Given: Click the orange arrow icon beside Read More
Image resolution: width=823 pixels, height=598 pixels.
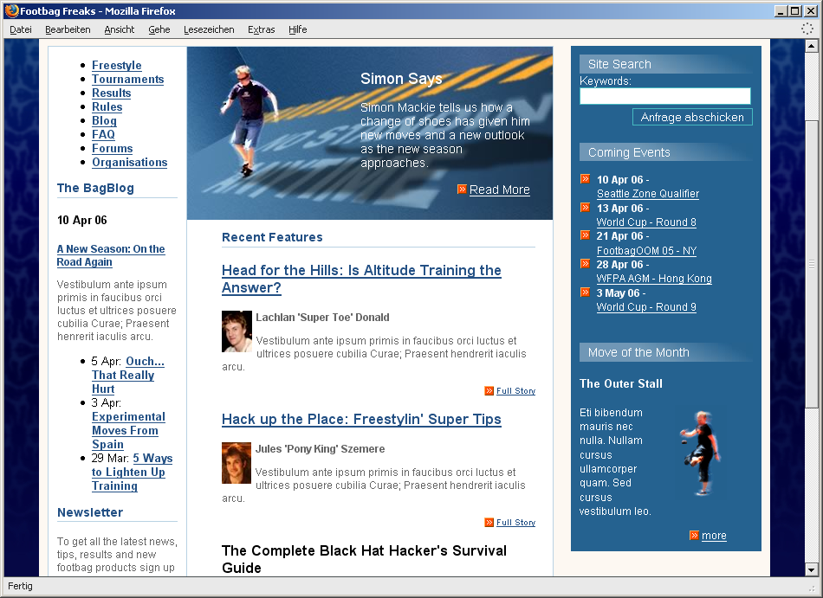Looking at the screenshot, I should pos(462,190).
